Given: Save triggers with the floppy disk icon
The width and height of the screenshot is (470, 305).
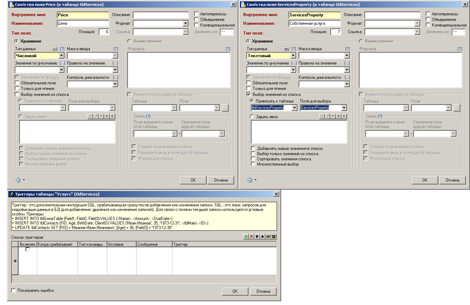Looking at the screenshot, I should click(x=274, y=237).
